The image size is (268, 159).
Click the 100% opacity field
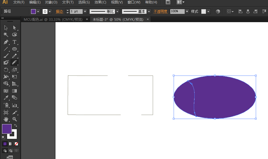(x=177, y=11)
